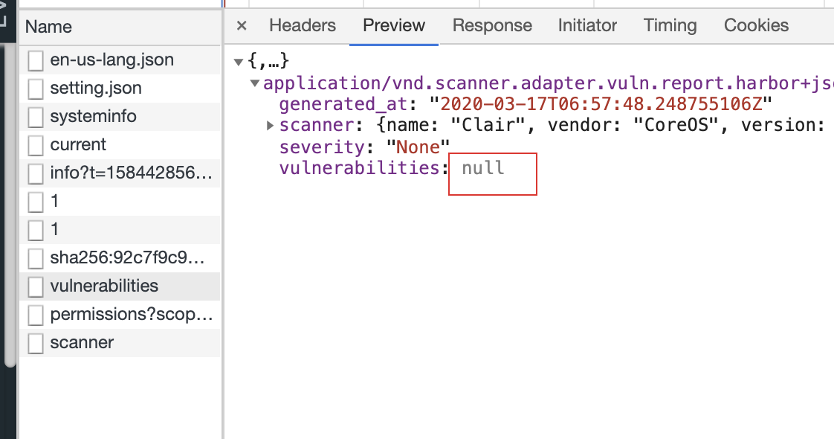The width and height of the screenshot is (834, 439).
Task: Check the checkbox beside scanner
Action: click(34, 343)
